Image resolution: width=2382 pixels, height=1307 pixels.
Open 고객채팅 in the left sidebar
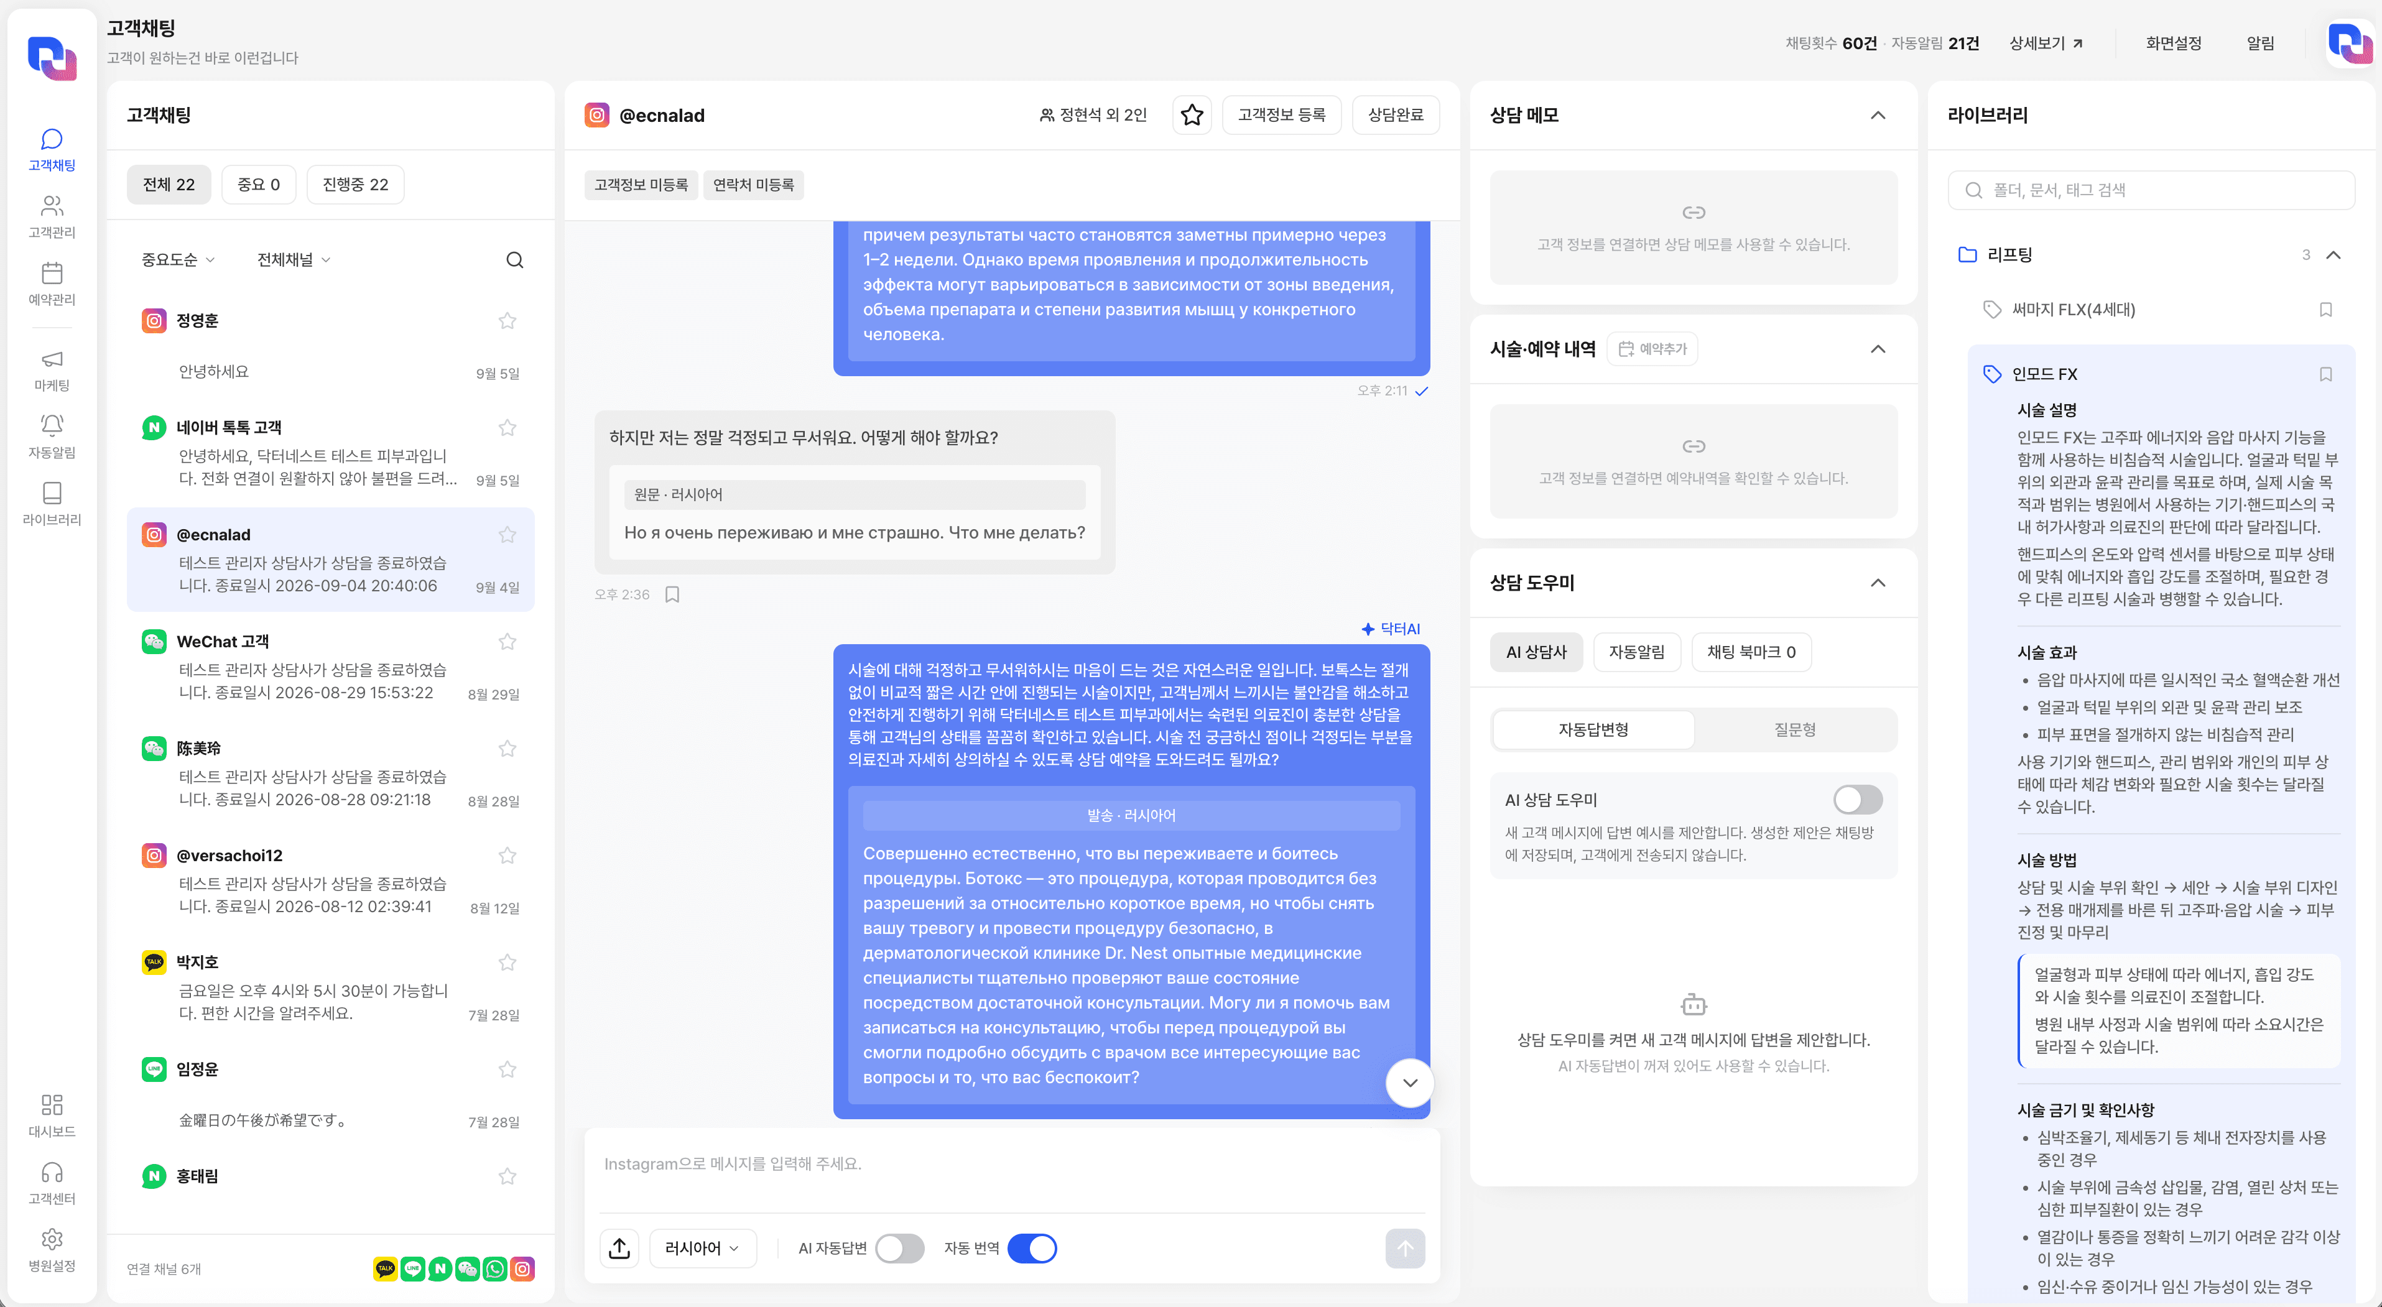coord(52,150)
